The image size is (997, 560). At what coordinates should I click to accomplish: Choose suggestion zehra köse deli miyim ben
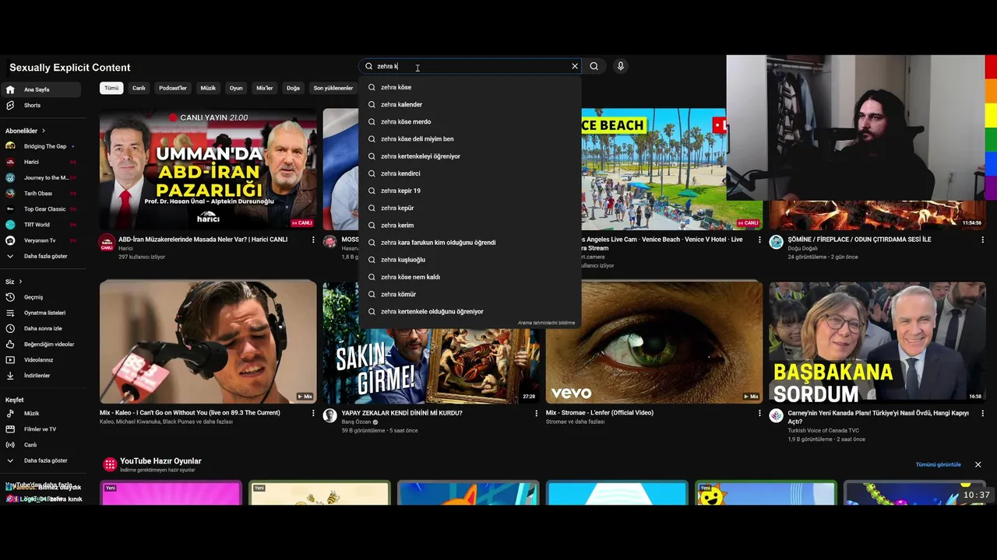pos(470,138)
